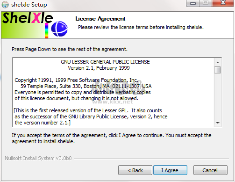Click the shelxle Setup title bar icon

5,5
